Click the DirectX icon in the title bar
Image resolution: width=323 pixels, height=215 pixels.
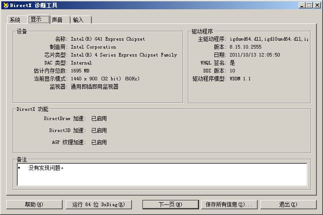[5, 5]
